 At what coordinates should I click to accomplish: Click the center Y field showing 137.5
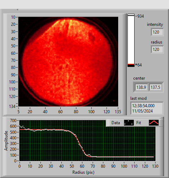[155, 87]
